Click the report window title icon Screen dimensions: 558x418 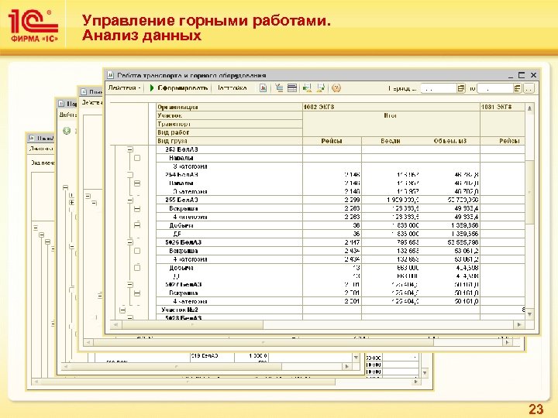pyautogui.click(x=111, y=75)
